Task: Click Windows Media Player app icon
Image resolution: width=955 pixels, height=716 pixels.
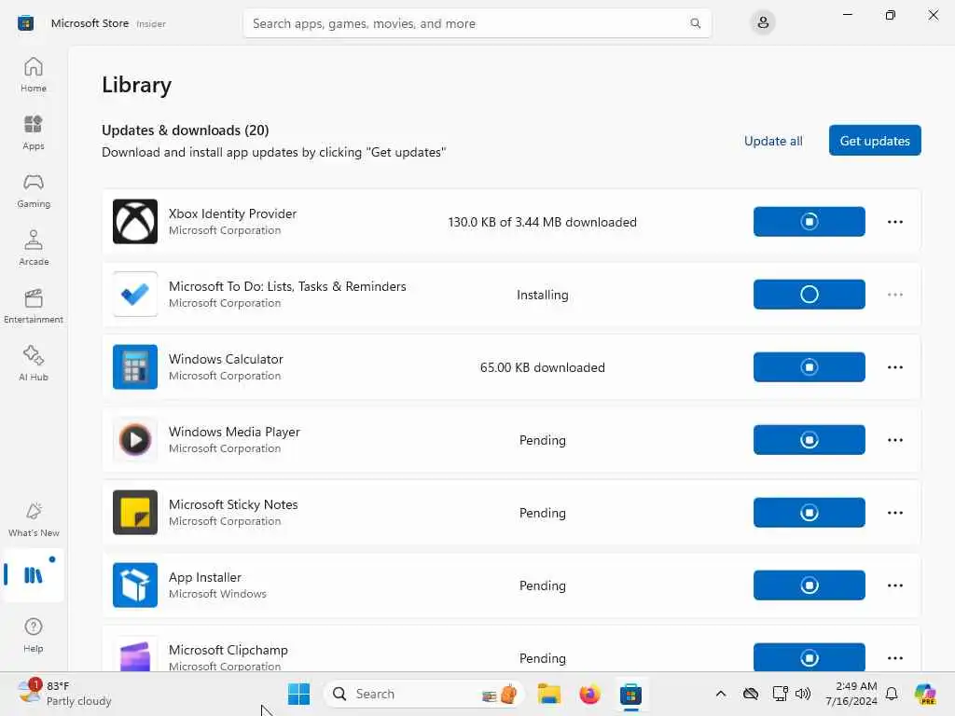Action: click(135, 440)
